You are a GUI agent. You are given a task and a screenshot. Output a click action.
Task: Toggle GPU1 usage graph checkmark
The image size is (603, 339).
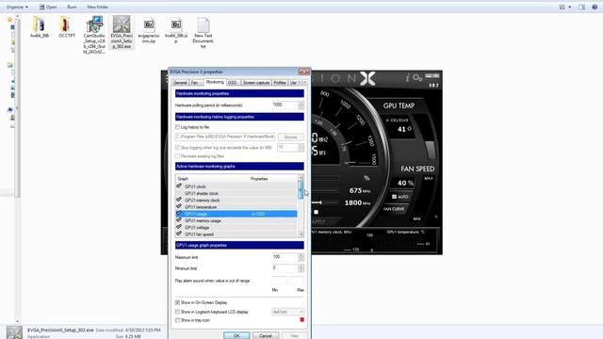coord(179,214)
